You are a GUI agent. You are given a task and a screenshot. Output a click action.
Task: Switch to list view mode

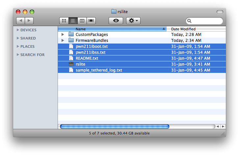[73, 21]
